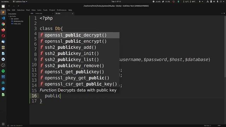Close the Db.php tab
226x127 pixels.
(72, 13)
